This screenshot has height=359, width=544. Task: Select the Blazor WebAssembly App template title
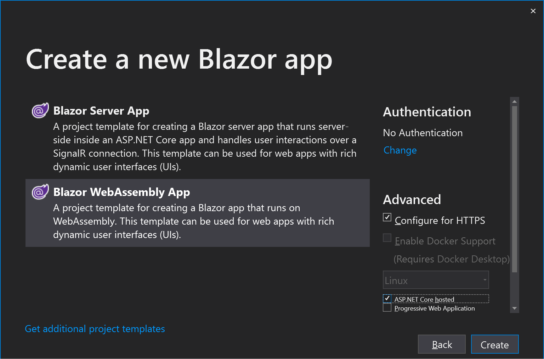(x=121, y=192)
